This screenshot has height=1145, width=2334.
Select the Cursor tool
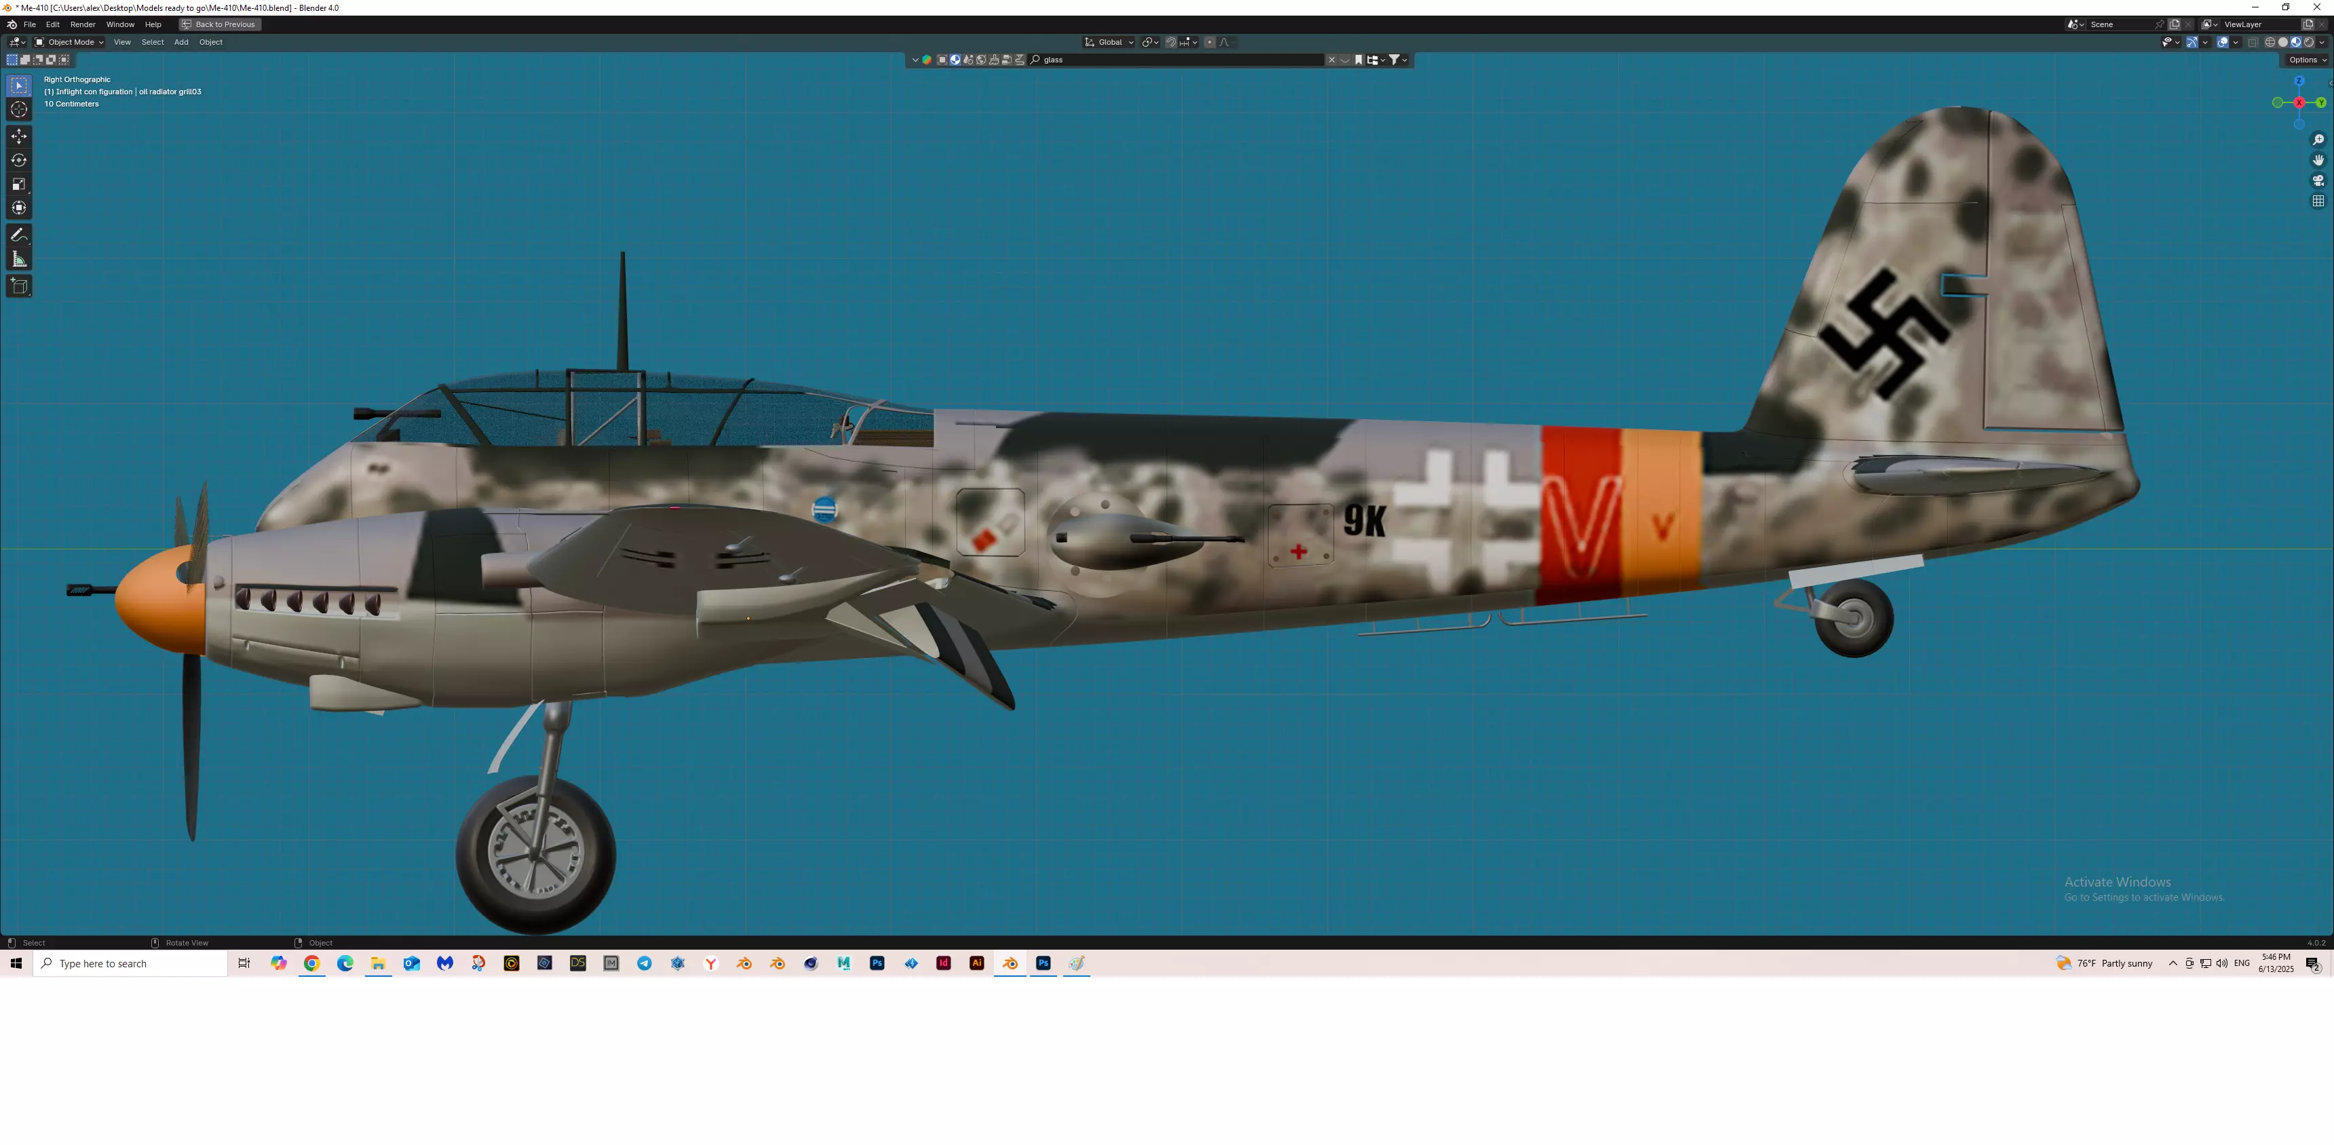[x=19, y=110]
